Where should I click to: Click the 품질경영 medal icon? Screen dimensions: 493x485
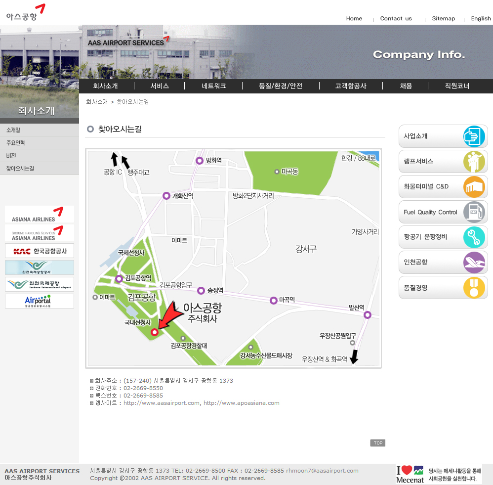[x=474, y=288]
